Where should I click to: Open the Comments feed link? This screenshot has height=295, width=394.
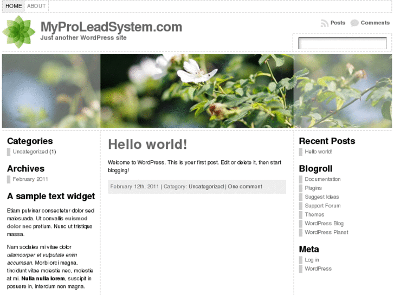click(x=375, y=23)
